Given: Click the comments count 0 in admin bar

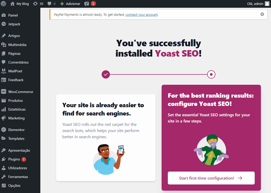Looking at the screenshot, I should coord(55,4).
